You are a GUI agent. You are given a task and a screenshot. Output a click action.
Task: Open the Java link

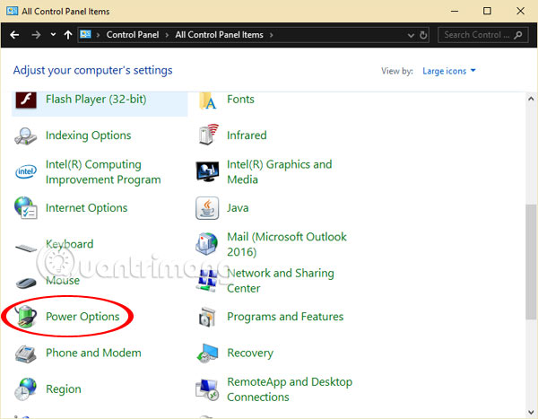(238, 208)
